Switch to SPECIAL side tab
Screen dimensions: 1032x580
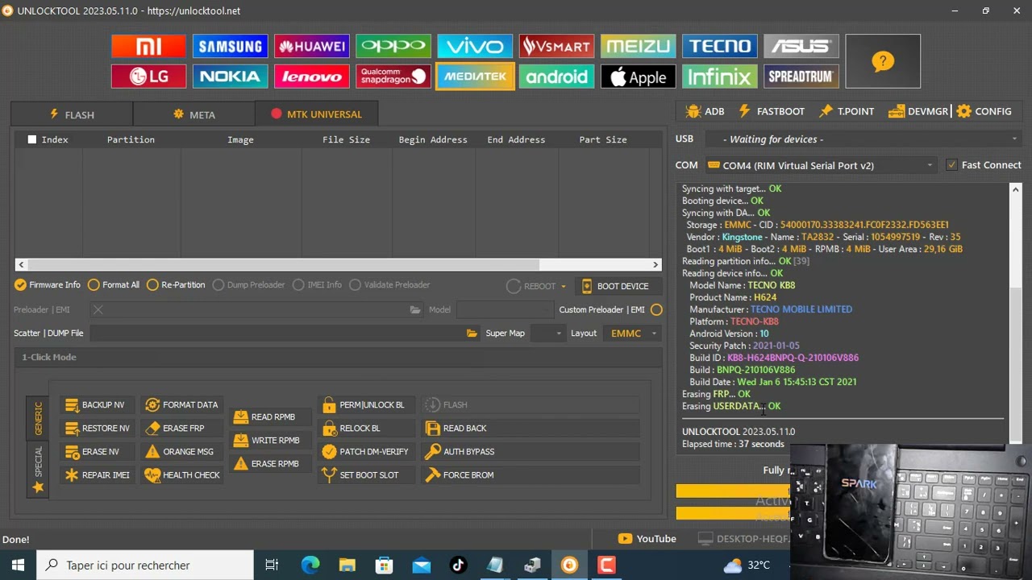coord(38,469)
